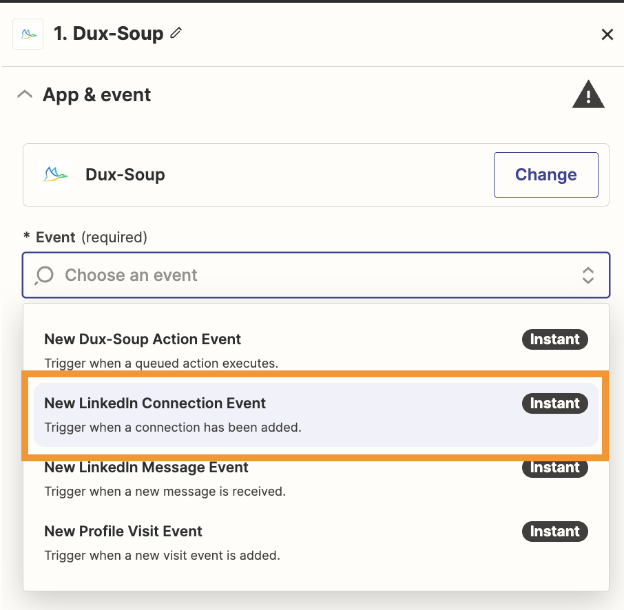Image resolution: width=624 pixels, height=610 pixels.
Task: Click the Dux-Soup logo in the step header
Action: coord(29,34)
